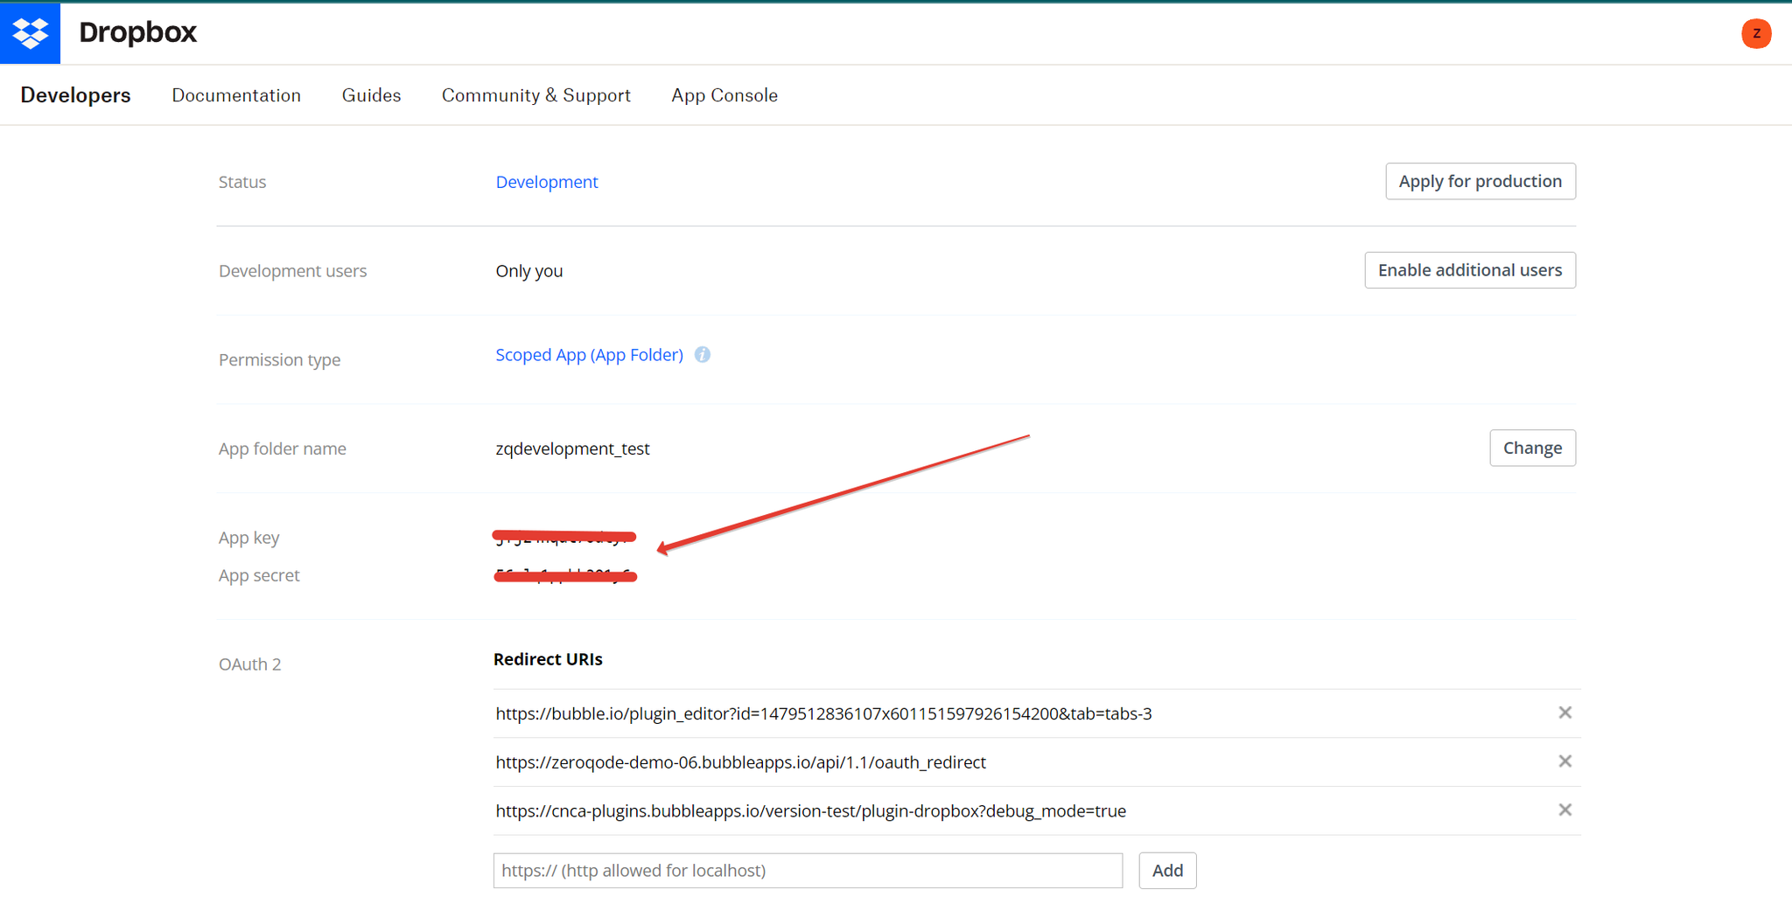1792x911 pixels.
Task: Go to the Guides section
Action: coord(371,95)
